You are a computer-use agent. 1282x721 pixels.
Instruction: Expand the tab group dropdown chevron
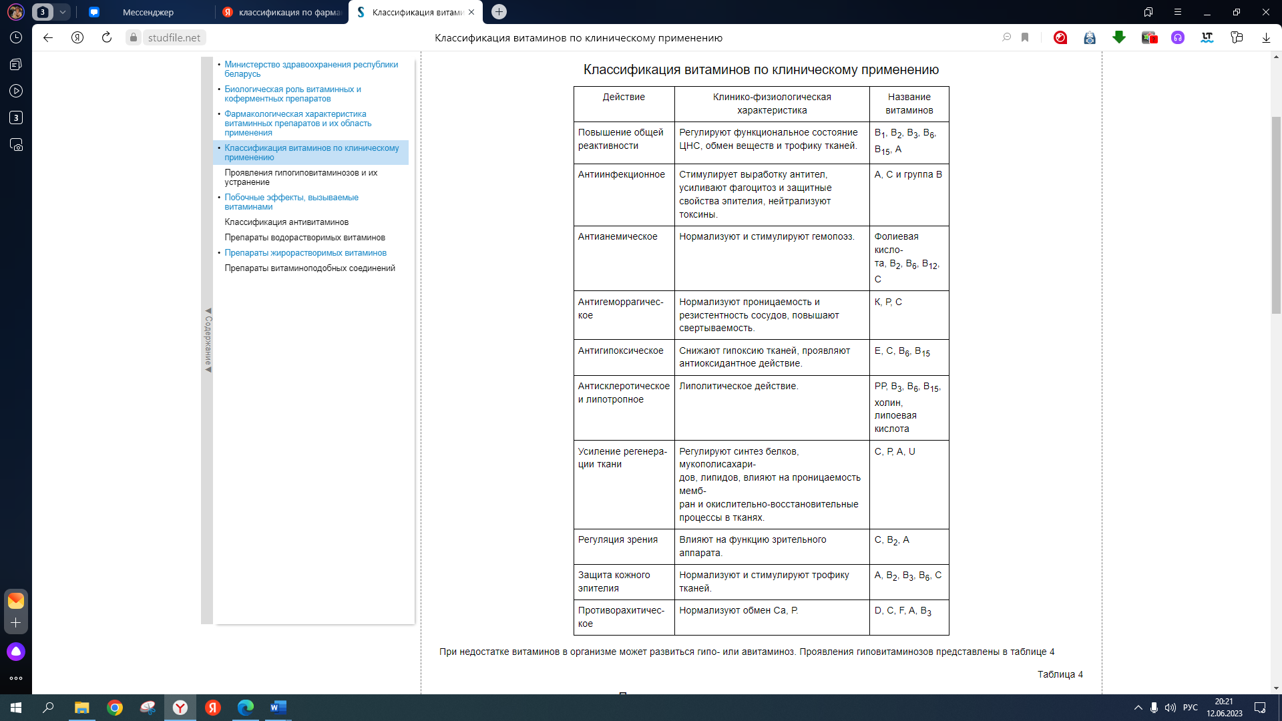pos(63,12)
